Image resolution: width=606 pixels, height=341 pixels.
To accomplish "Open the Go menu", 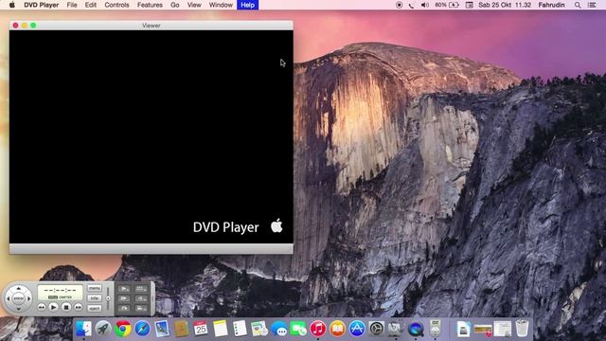I will pos(175,5).
